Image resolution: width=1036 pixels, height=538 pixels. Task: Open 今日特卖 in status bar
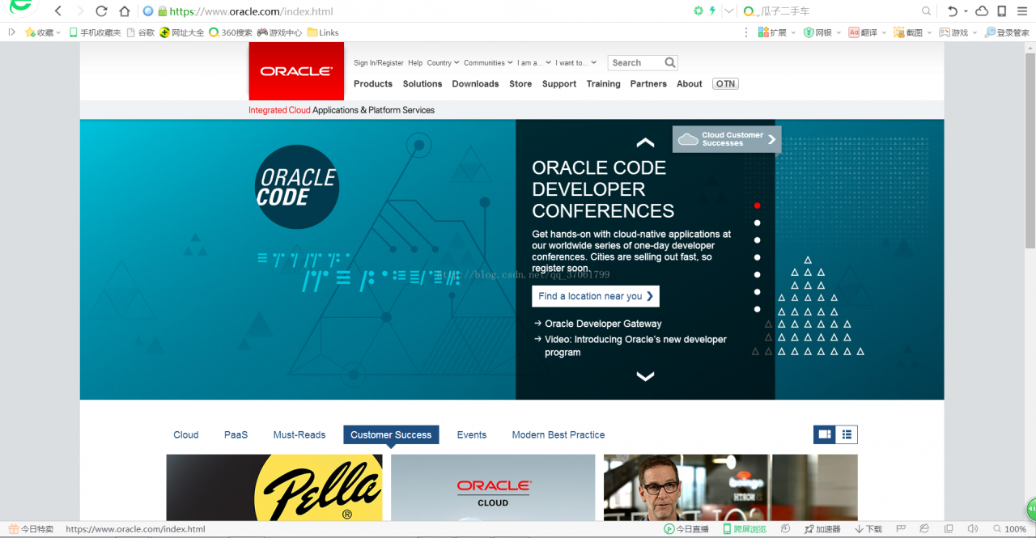coord(31,529)
